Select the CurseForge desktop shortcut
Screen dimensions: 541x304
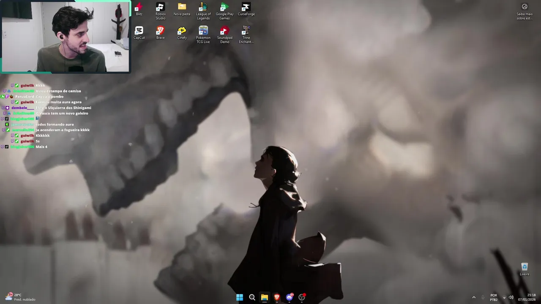[x=246, y=9]
